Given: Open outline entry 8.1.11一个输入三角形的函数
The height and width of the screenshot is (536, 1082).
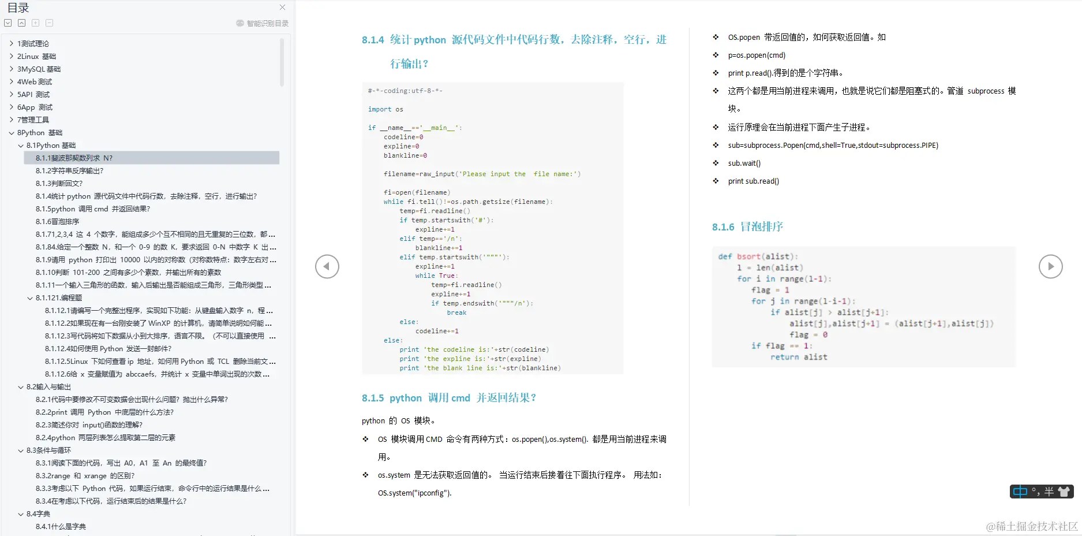Looking at the screenshot, I should tap(153, 285).
